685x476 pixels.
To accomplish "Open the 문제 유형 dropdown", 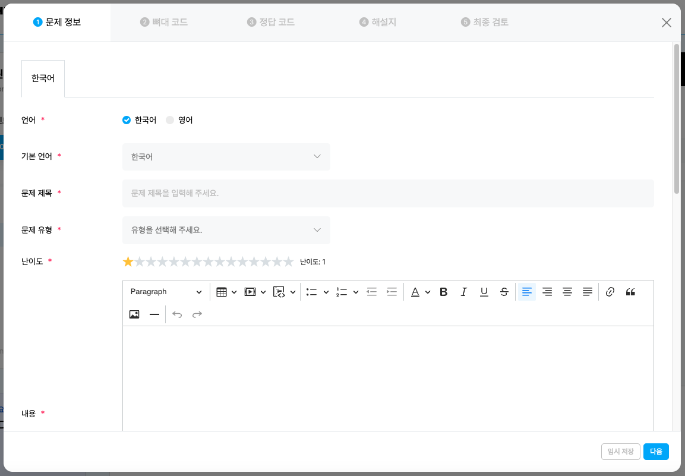I will tap(226, 231).
